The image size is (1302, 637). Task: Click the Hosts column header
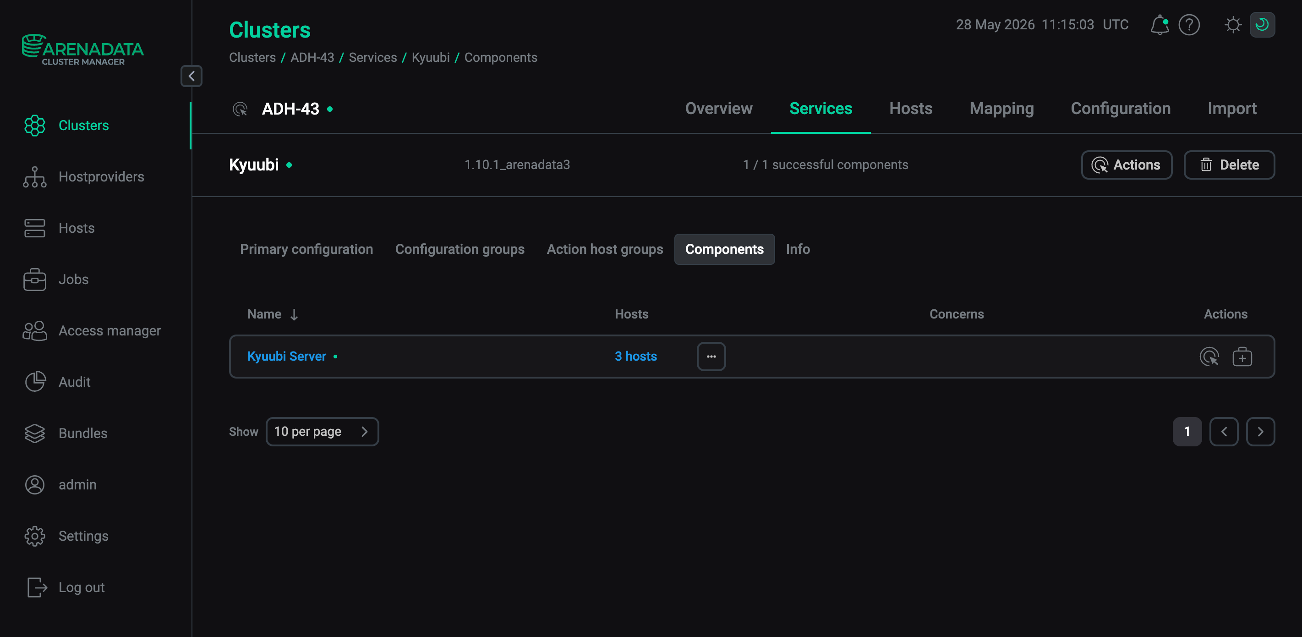(631, 314)
